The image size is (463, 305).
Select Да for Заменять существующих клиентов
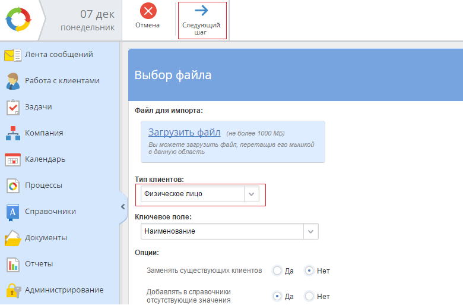click(277, 271)
